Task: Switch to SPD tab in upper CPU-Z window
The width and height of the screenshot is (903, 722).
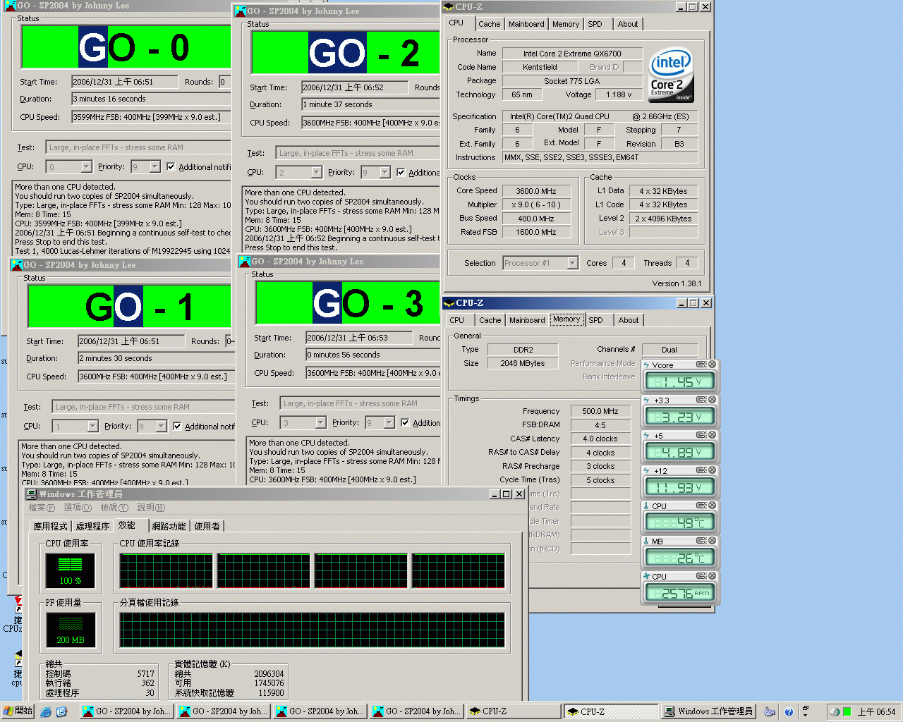Action: click(595, 24)
